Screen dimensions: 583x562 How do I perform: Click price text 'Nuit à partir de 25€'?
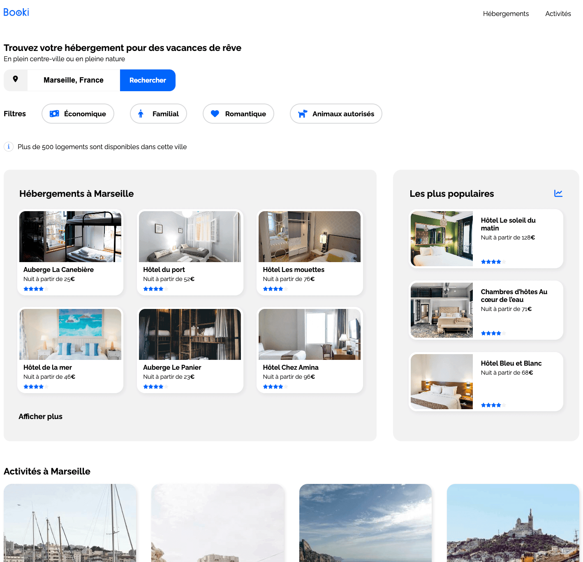[49, 279]
